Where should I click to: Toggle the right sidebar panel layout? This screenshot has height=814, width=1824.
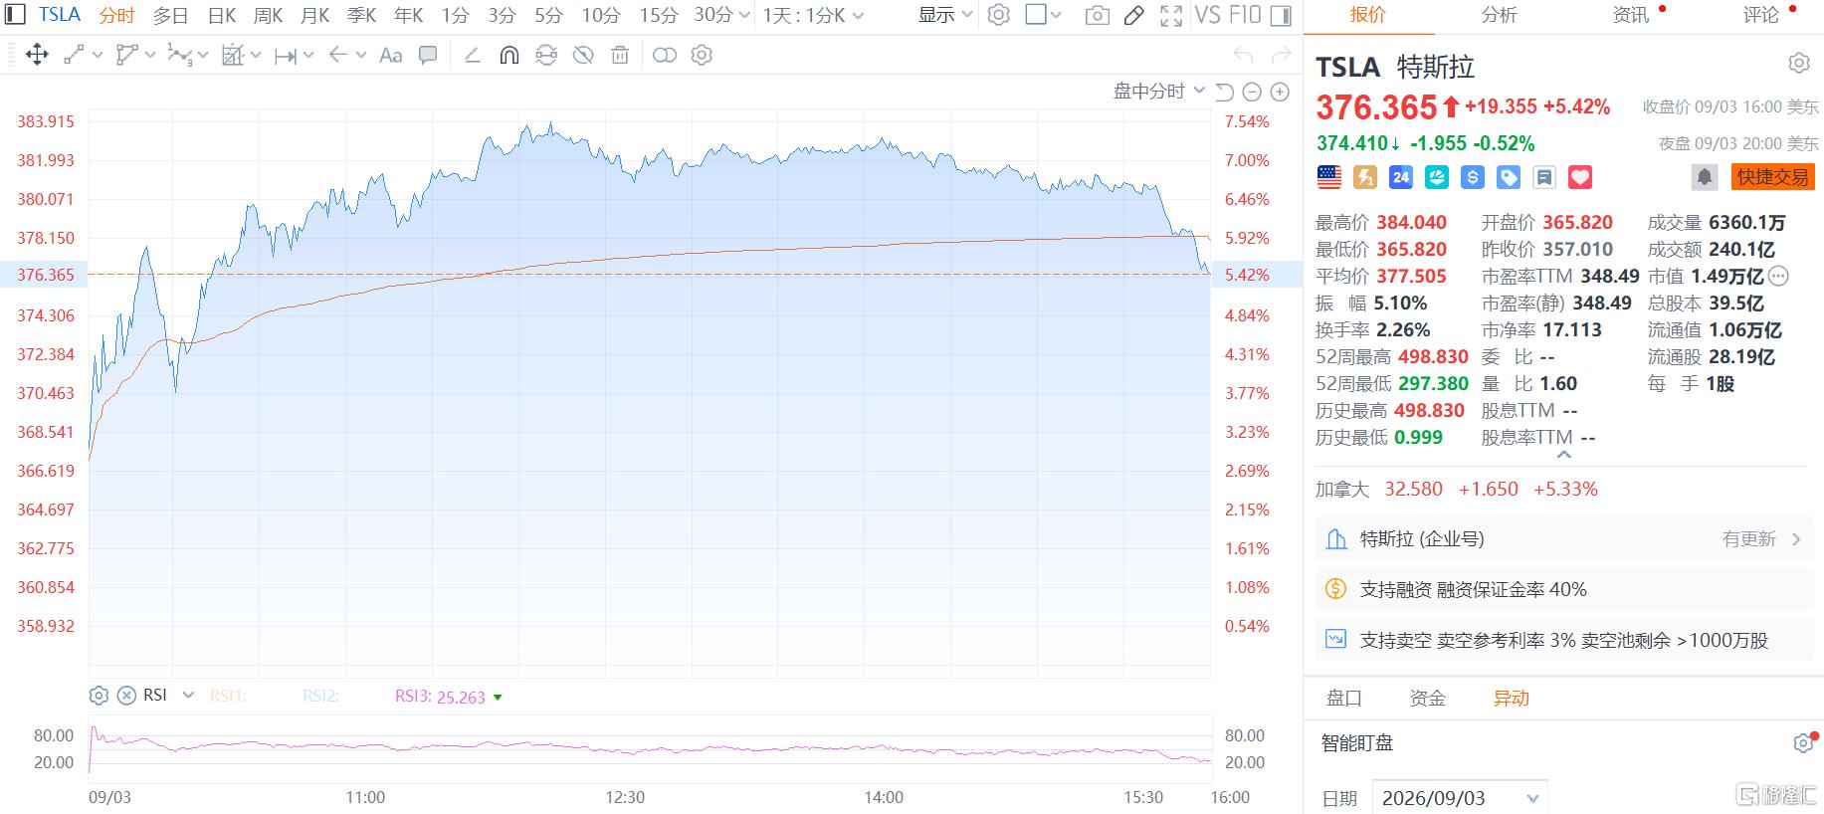point(1282,15)
